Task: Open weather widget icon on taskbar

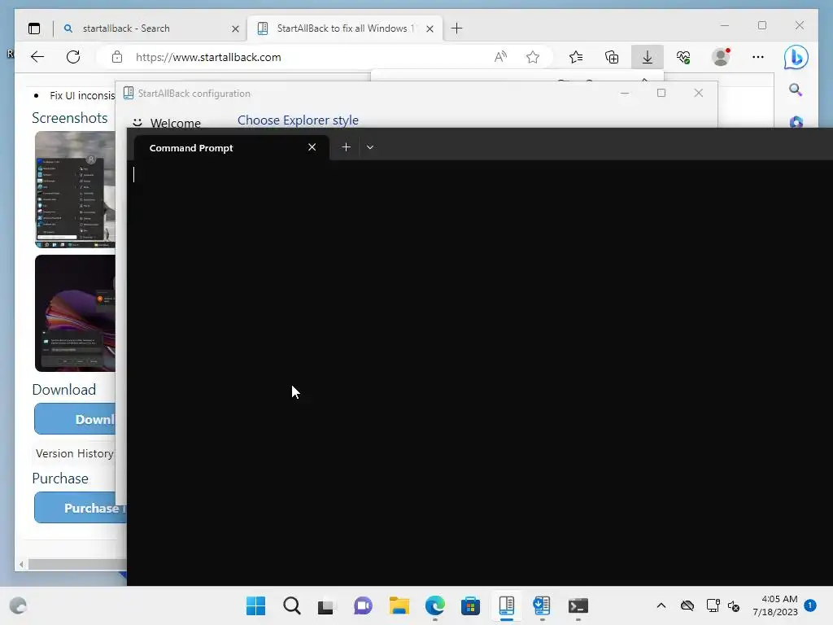Action: [18, 605]
